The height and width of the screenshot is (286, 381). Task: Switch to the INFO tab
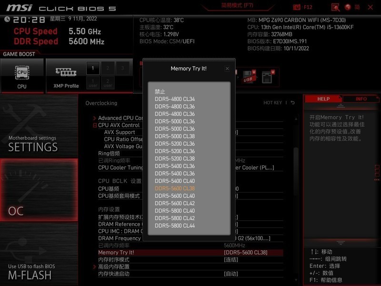pos(361,99)
